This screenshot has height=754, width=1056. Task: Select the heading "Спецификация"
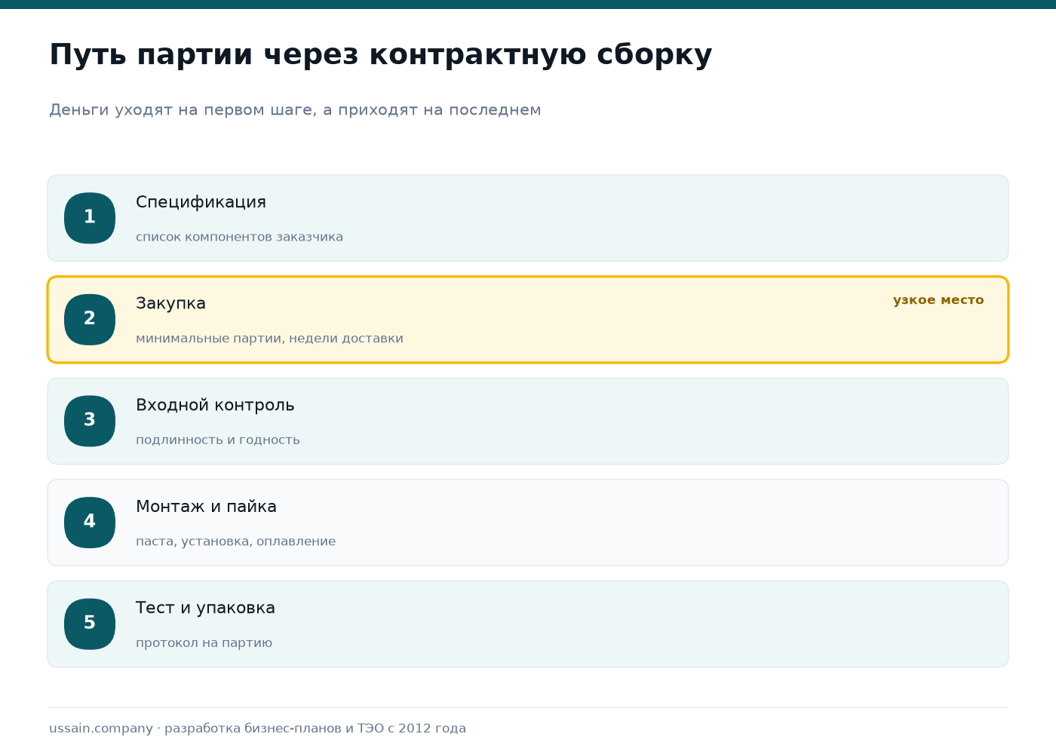(201, 202)
